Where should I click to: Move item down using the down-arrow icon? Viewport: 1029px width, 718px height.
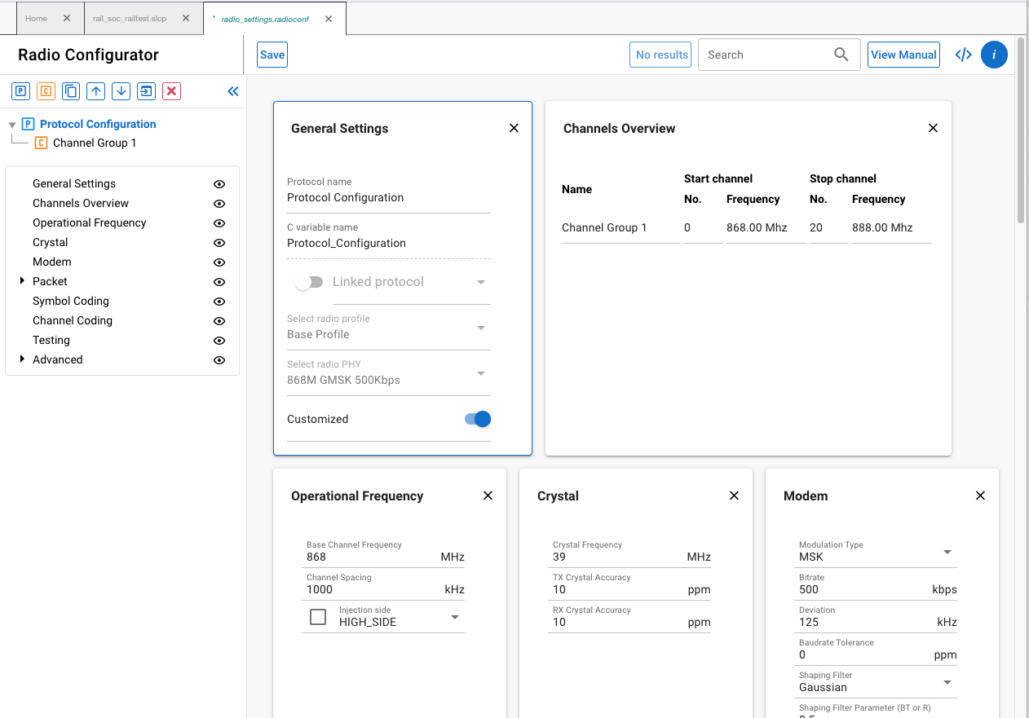click(121, 91)
